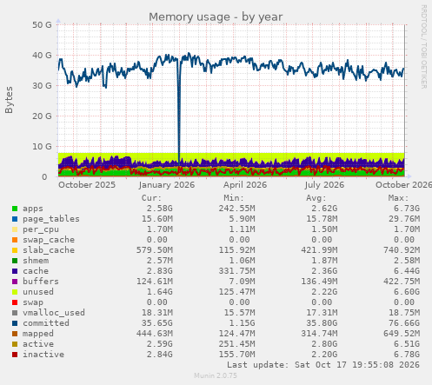The height and width of the screenshot is (385, 432).
Task: Click the 'Avg:' column header
Action: [x=316, y=198]
